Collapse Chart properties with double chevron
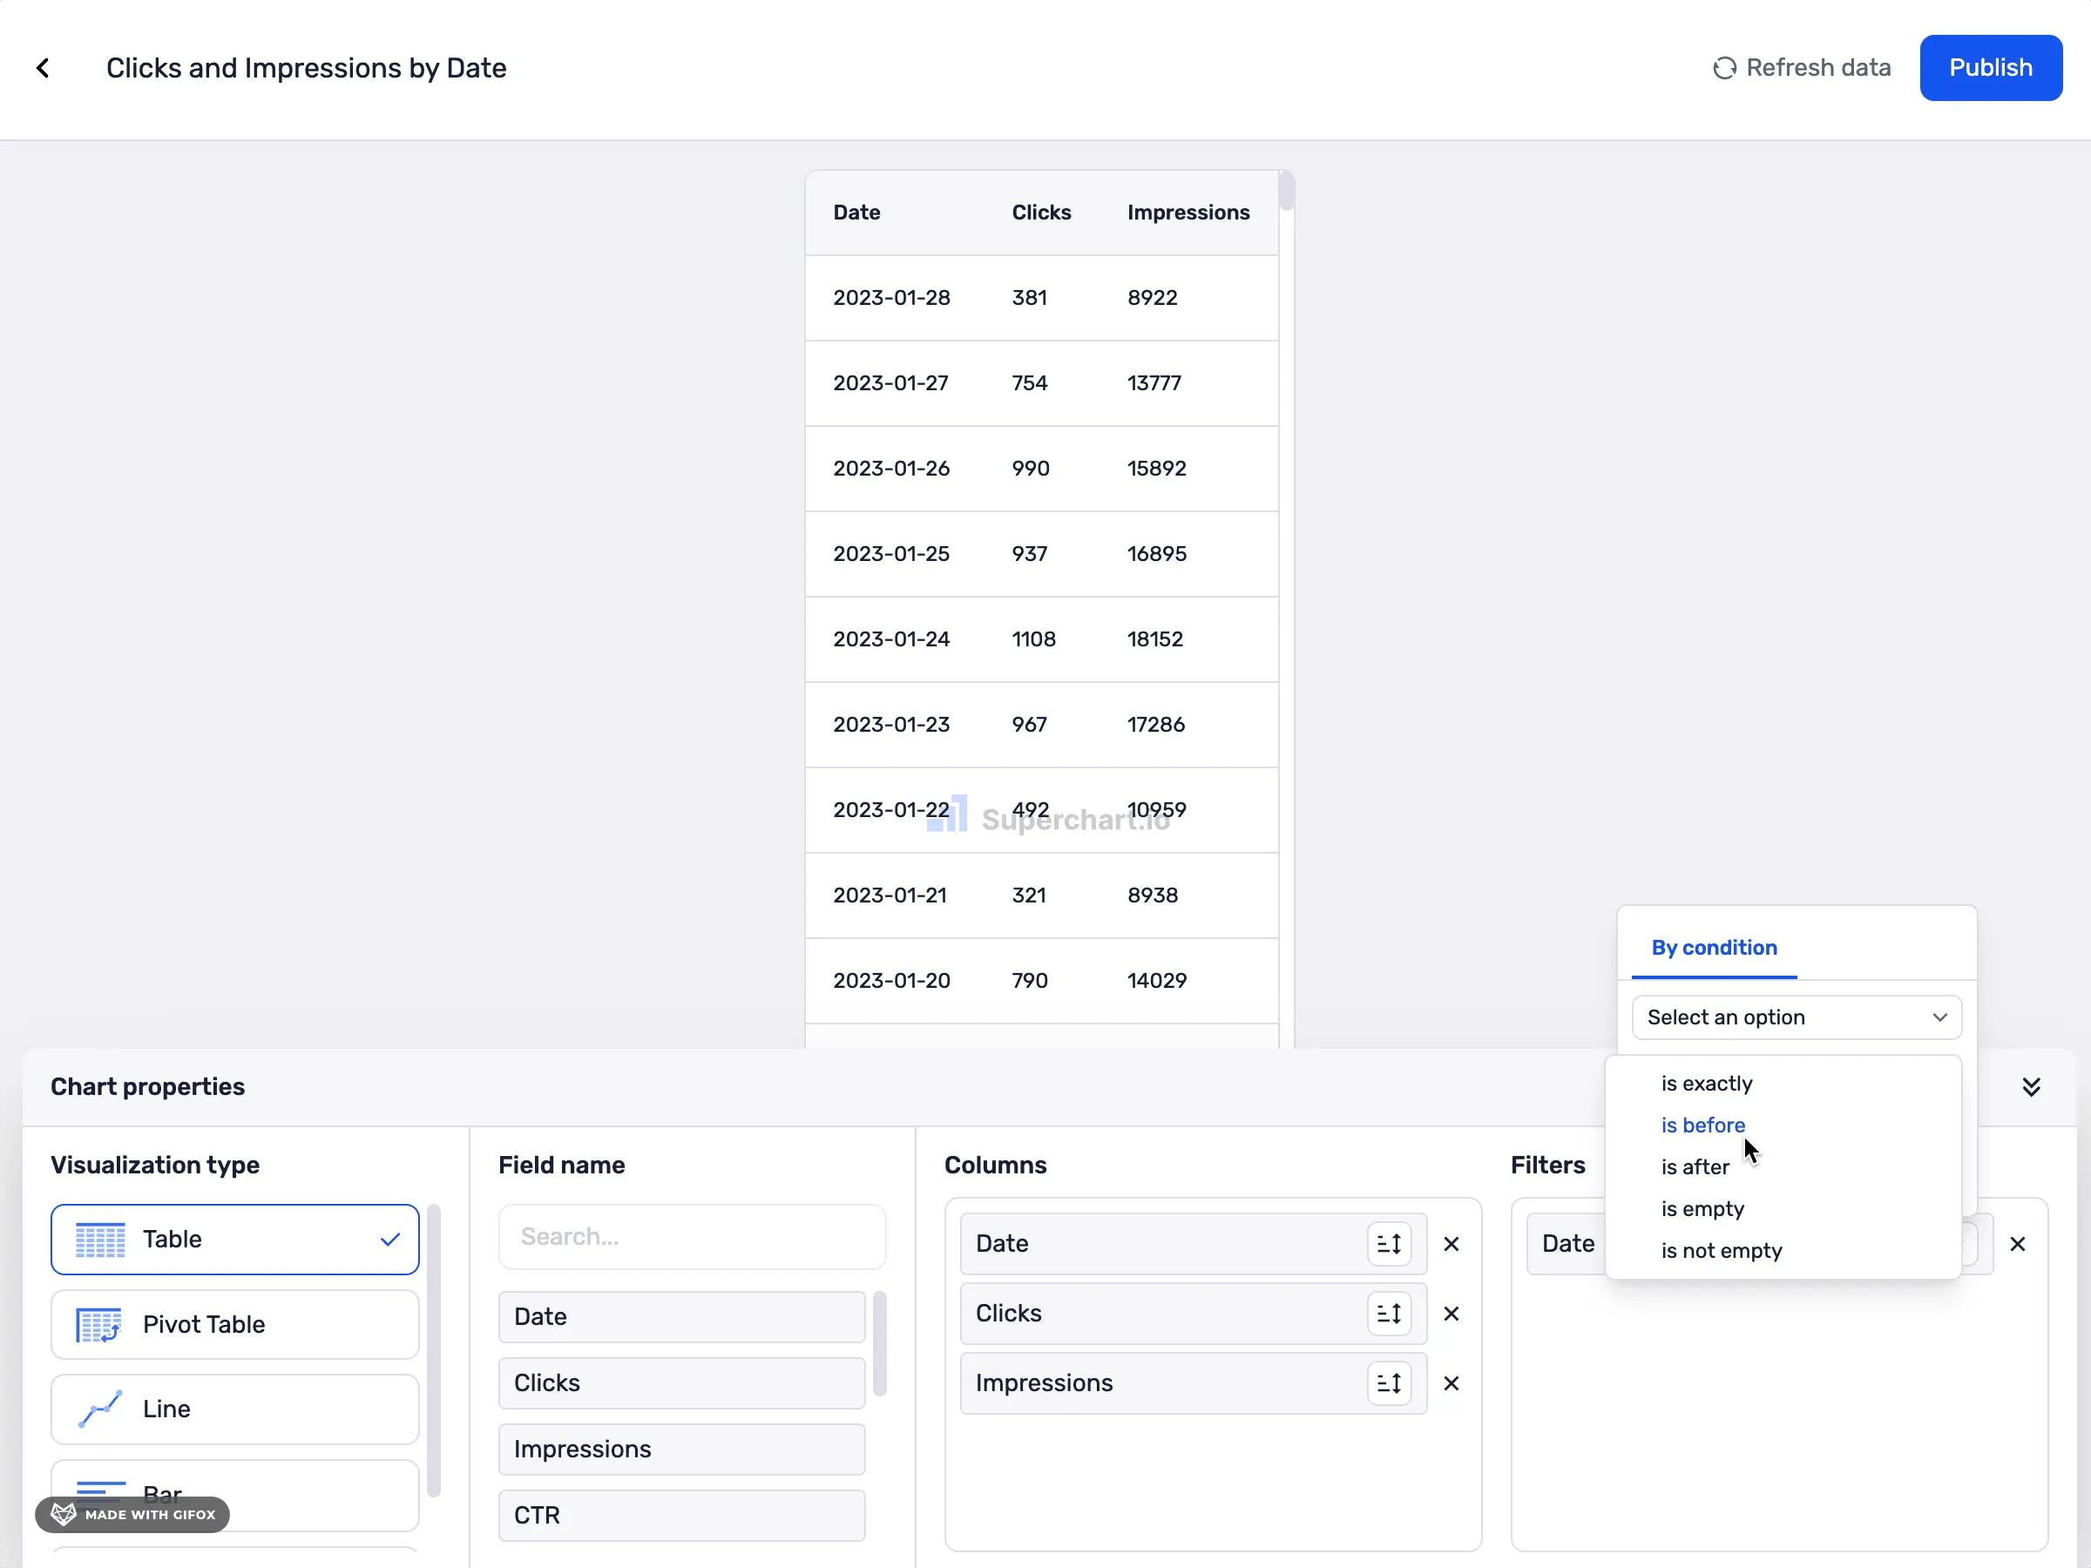 tap(2031, 1087)
